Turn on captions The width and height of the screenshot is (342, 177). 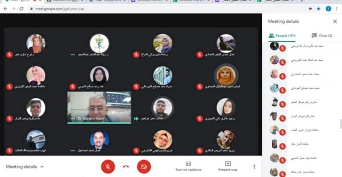coord(188,167)
